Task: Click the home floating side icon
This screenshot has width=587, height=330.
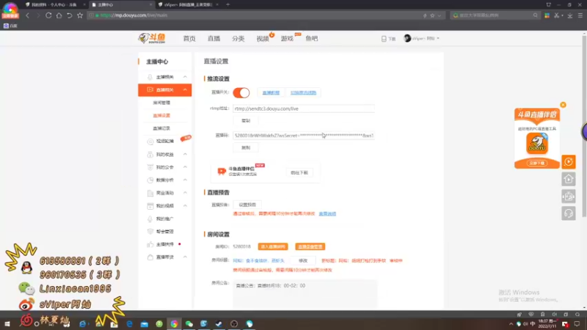Action: click(568, 179)
